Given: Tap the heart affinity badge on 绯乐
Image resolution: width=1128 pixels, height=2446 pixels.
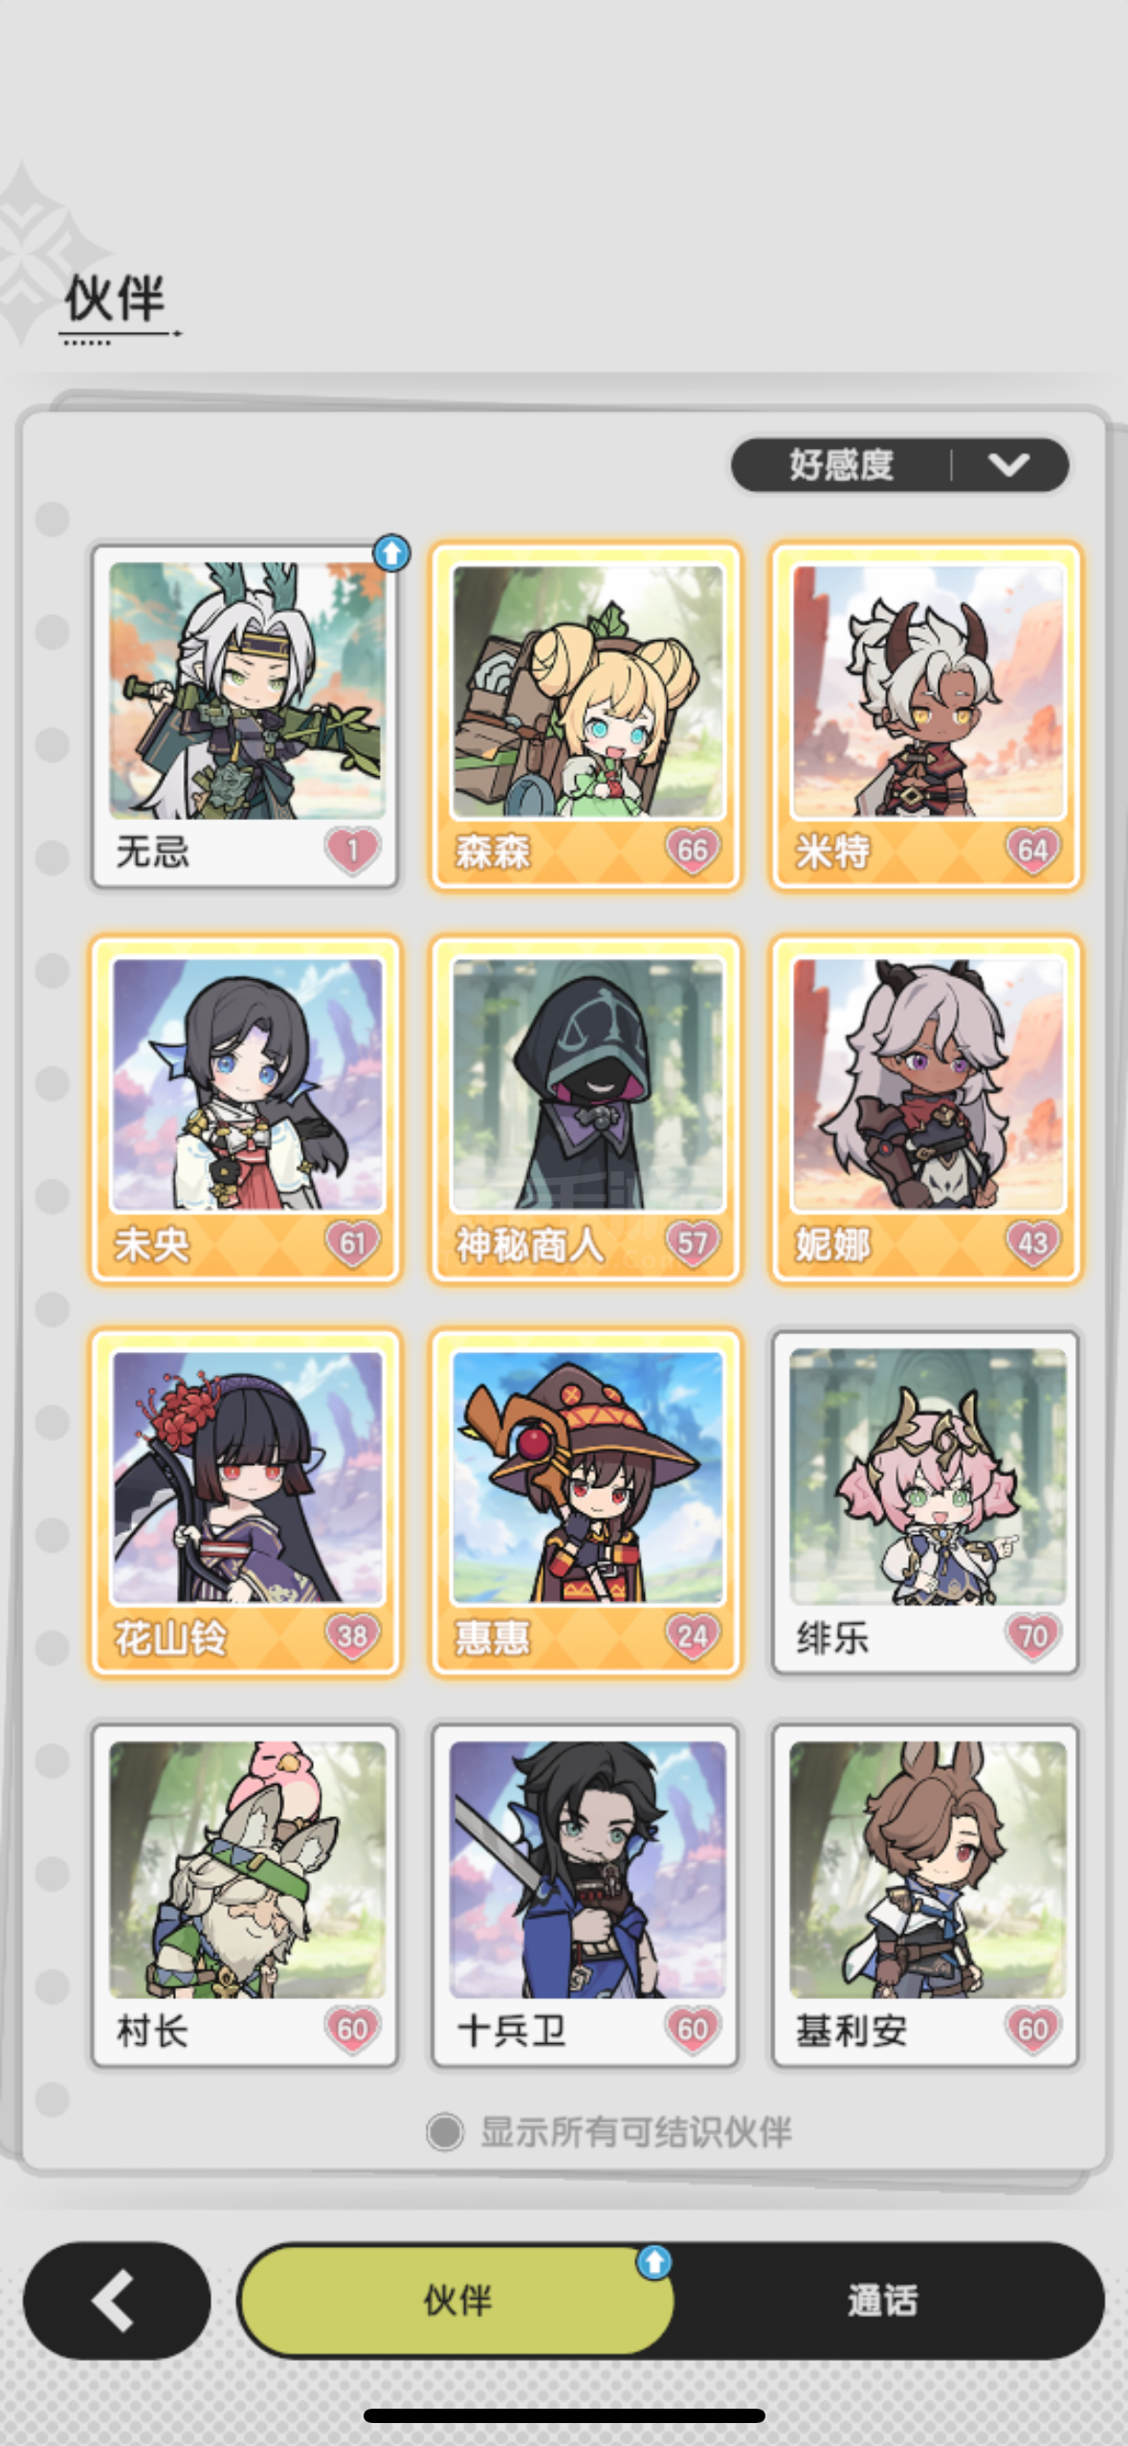Looking at the screenshot, I should tap(1032, 1635).
